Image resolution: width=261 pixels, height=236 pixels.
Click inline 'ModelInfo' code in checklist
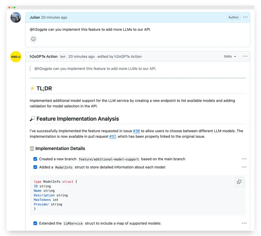pos(64,167)
